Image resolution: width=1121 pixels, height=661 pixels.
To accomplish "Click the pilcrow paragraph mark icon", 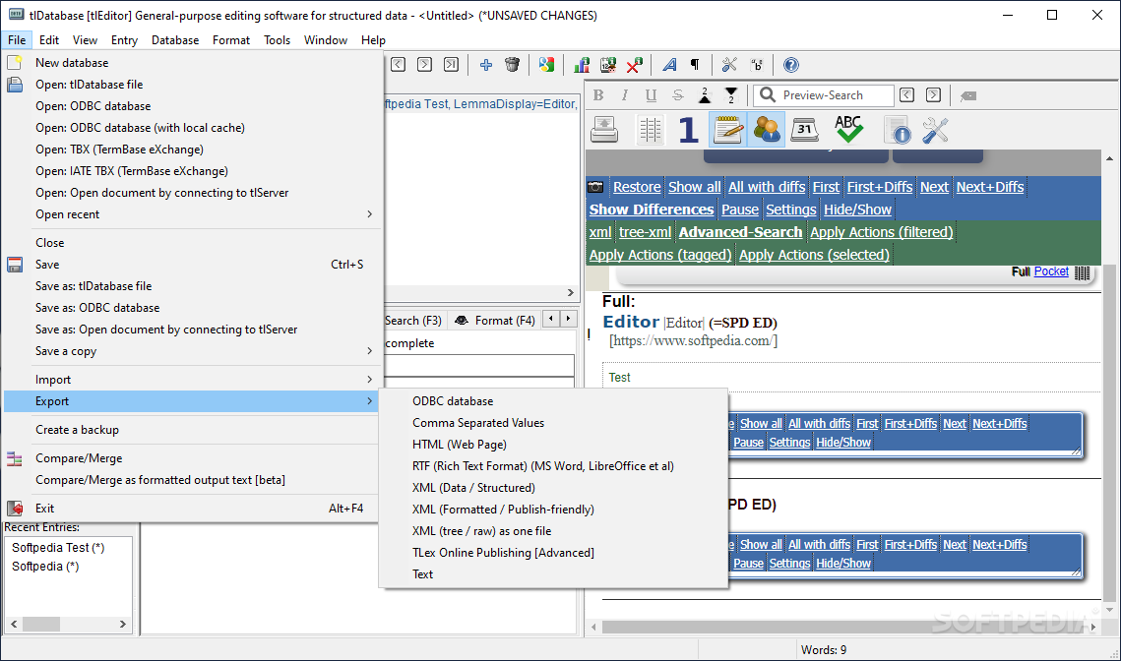I will click(695, 65).
